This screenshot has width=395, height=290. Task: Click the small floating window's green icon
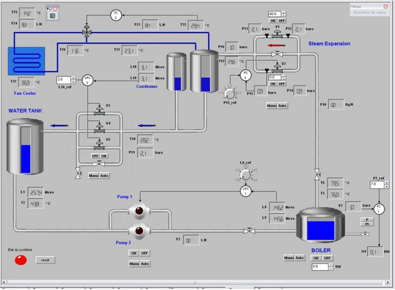click(52, 16)
